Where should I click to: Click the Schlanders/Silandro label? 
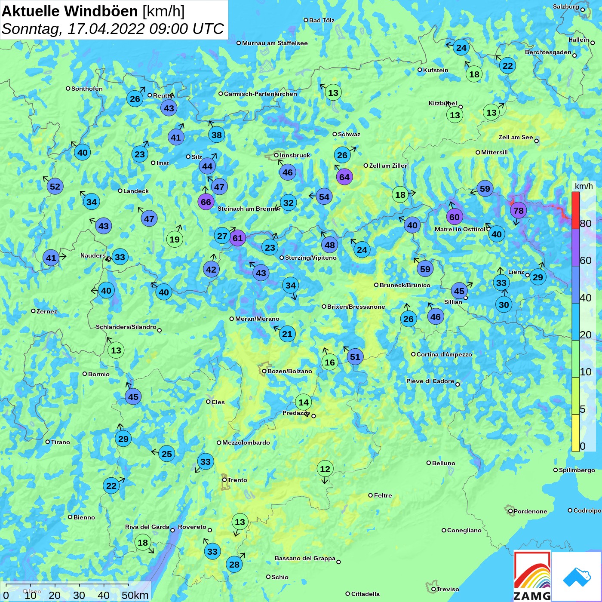(x=126, y=327)
